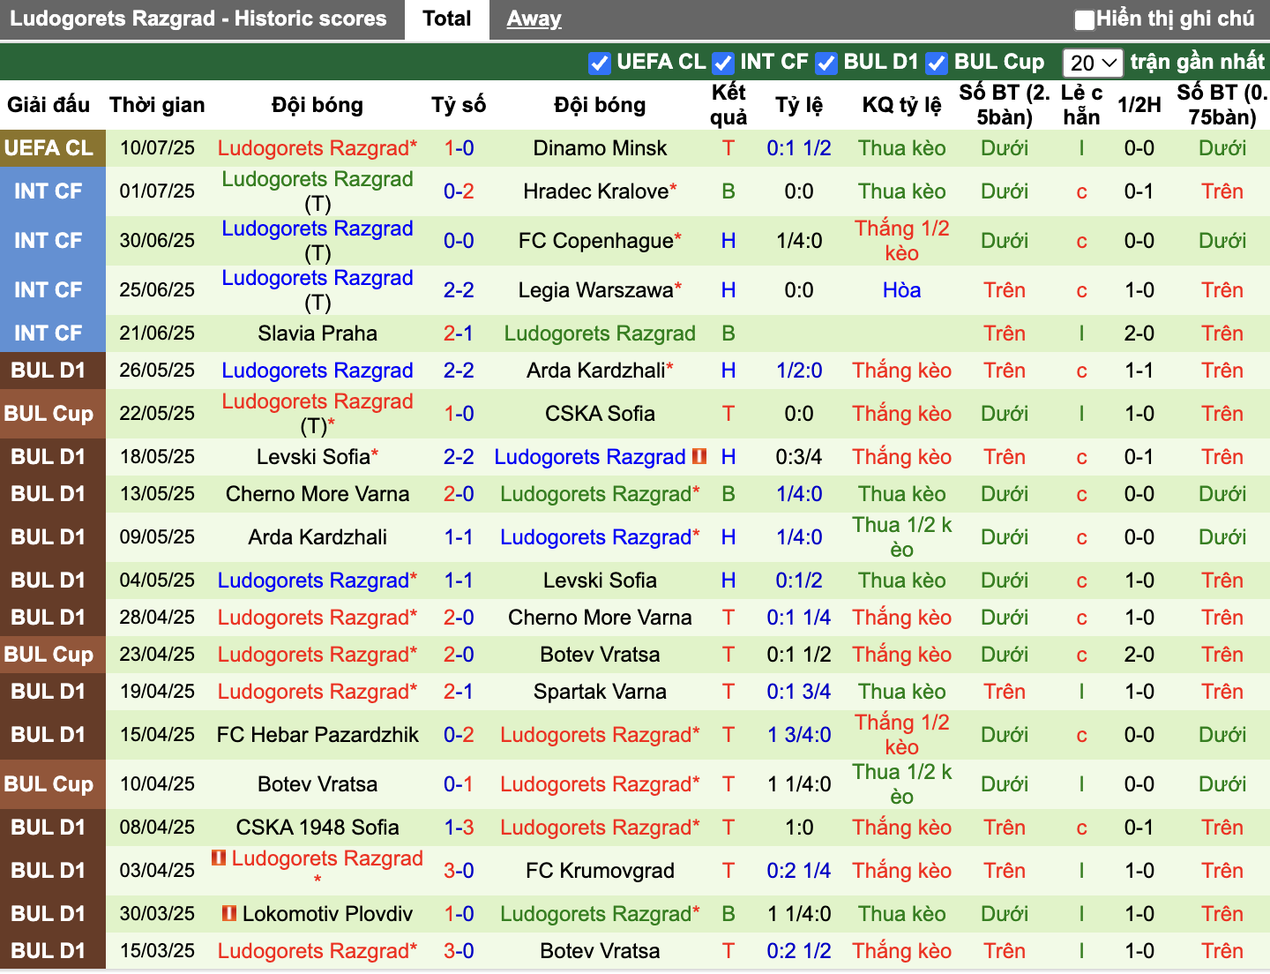Enable the Hiển thị ghi chú checkbox
Viewport: 1270px width, 974px height.
[1084, 19]
